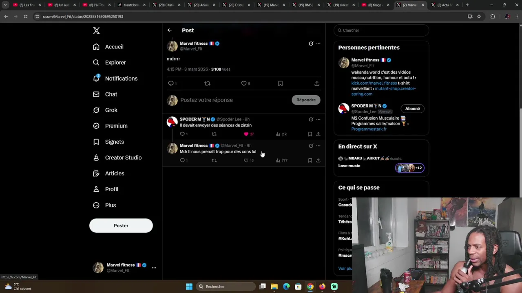Open the browser extensions puzzle icon
522x293 pixels.
pos(493,16)
